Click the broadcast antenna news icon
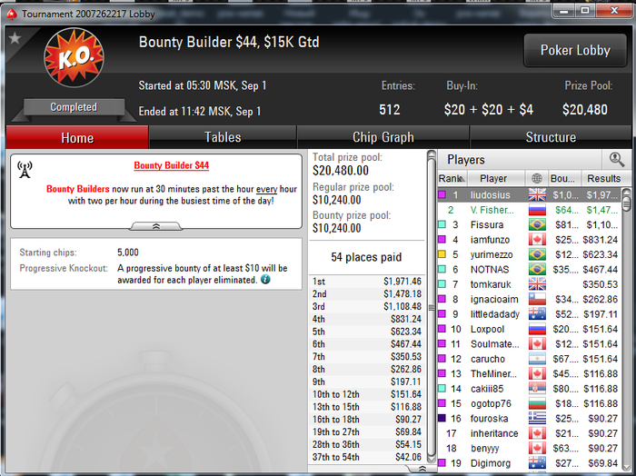Screen dimensions: 636x476 (x=25, y=170)
